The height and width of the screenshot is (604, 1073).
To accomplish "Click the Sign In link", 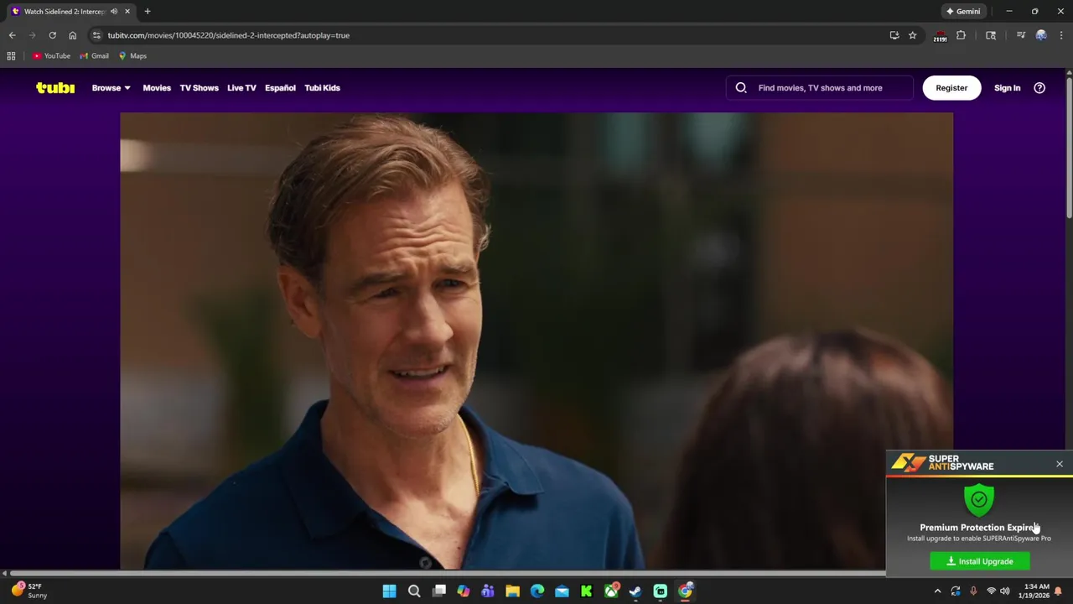I will point(1007,87).
